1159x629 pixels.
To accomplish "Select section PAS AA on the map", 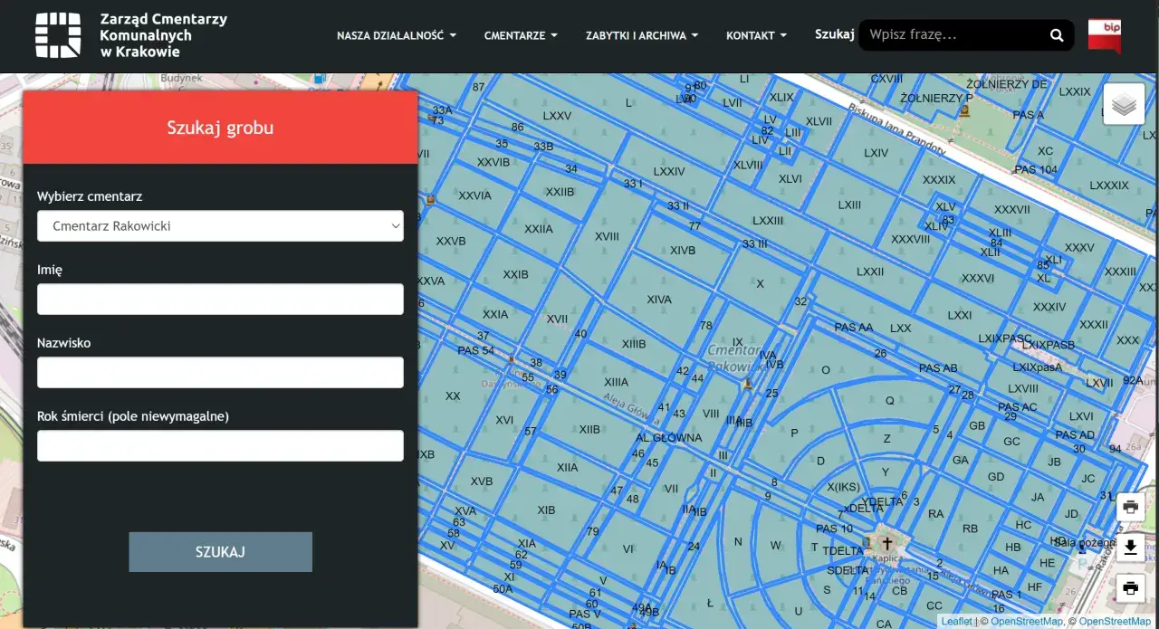I will coord(854,328).
